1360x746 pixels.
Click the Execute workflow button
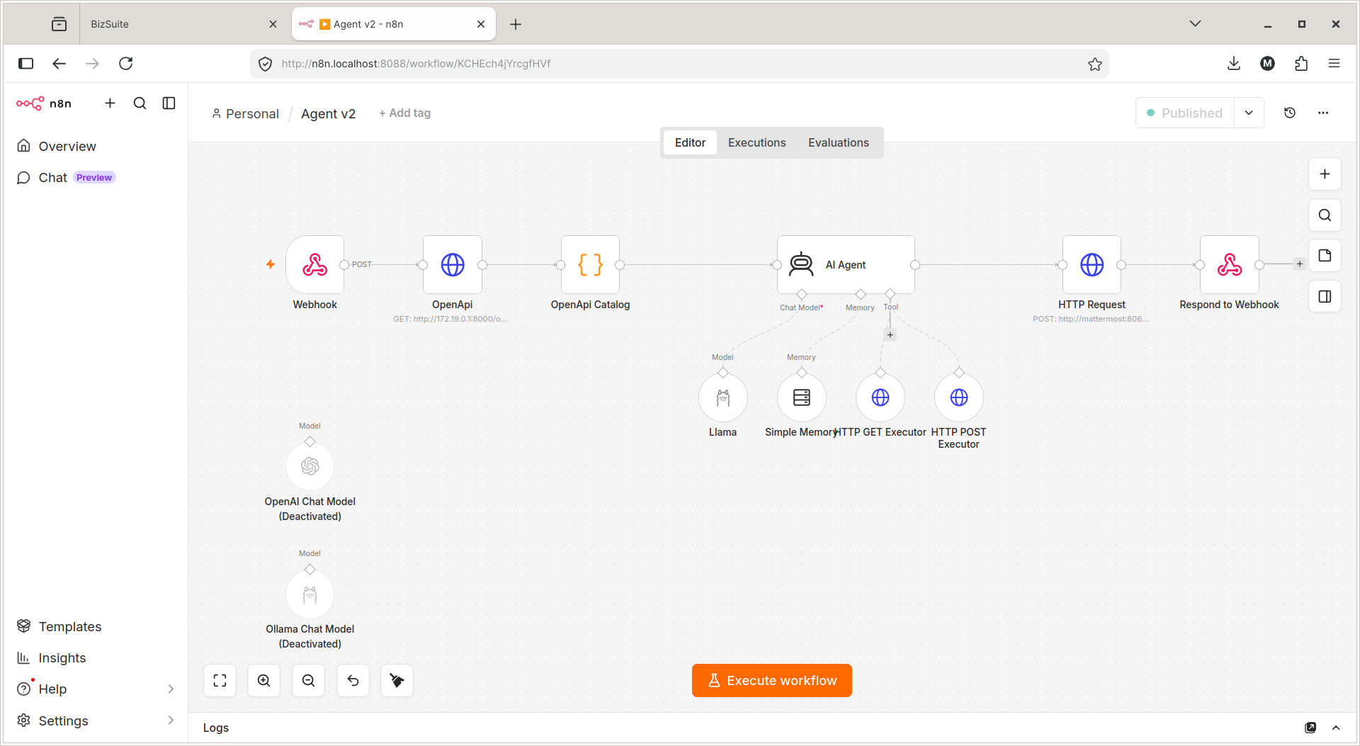pyautogui.click(x=771, y=680)
